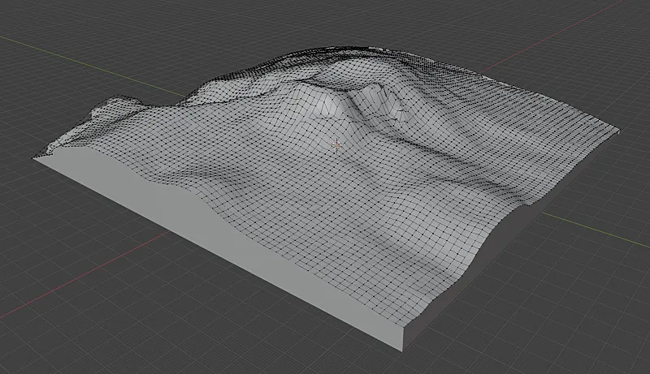The width and height of the screenshot is (650, 374).
Task: Click the 3D cursor on the terrain
Action: [336, 144]
